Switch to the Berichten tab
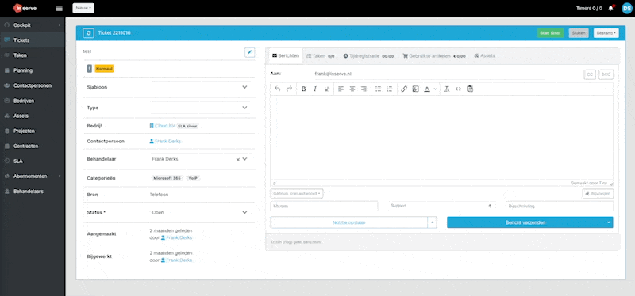Screen dimensions: 635x296 pyautogui.click(x=286, y=55)
